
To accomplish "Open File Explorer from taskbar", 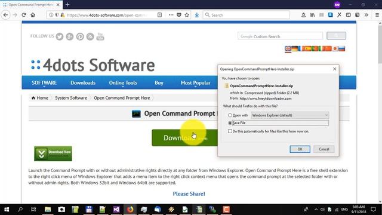I will tap(48, 210).
